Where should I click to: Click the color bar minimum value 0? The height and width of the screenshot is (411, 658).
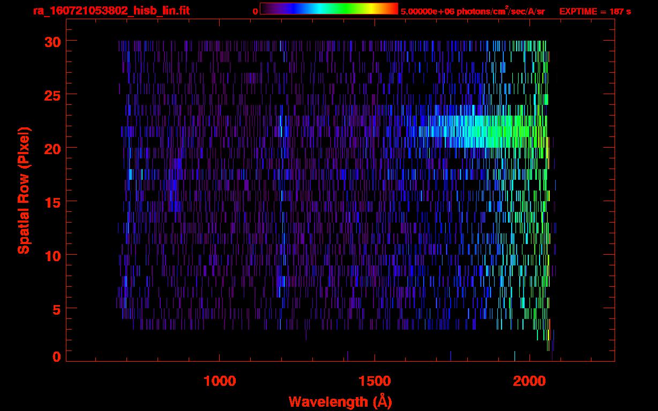point(256,11)
